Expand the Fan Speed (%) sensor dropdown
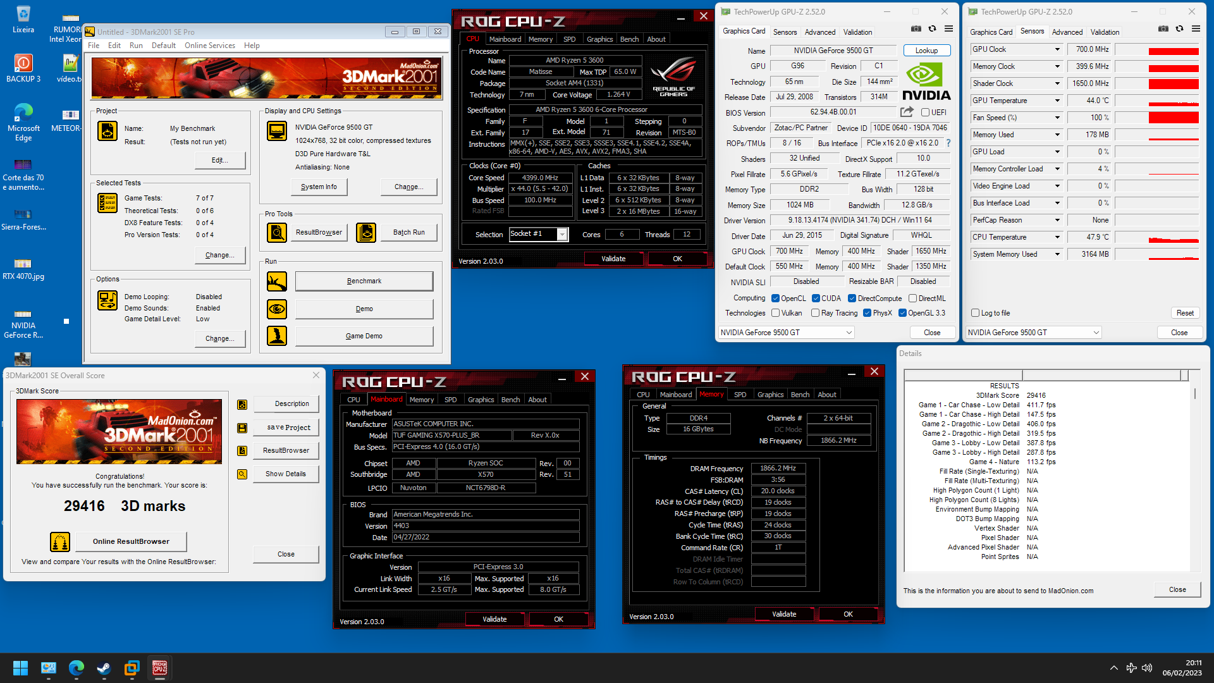 [x=1057, y=118]
